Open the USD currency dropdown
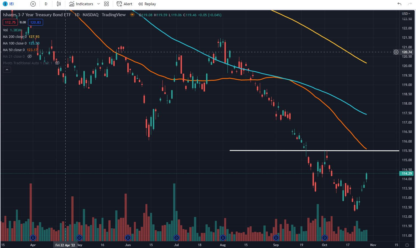 click(406, 13)
